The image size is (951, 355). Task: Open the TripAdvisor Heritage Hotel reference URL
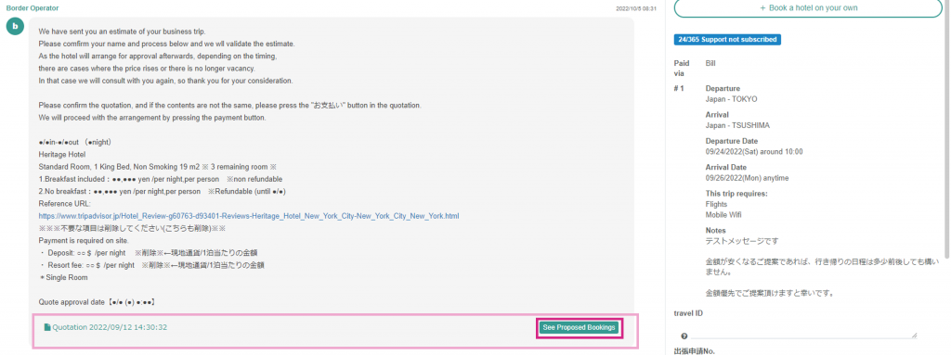249,216
